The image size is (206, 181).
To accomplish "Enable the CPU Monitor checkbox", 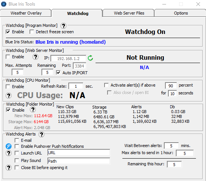I will (8, 87).
